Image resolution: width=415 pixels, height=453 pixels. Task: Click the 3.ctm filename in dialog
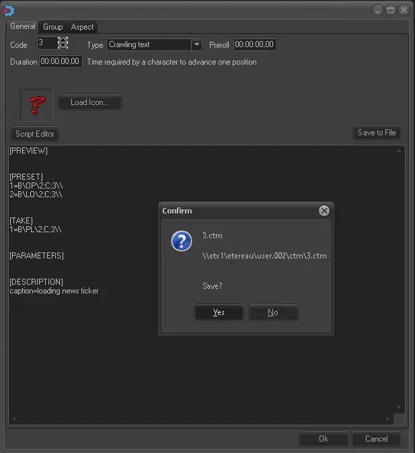pos(213,236)
